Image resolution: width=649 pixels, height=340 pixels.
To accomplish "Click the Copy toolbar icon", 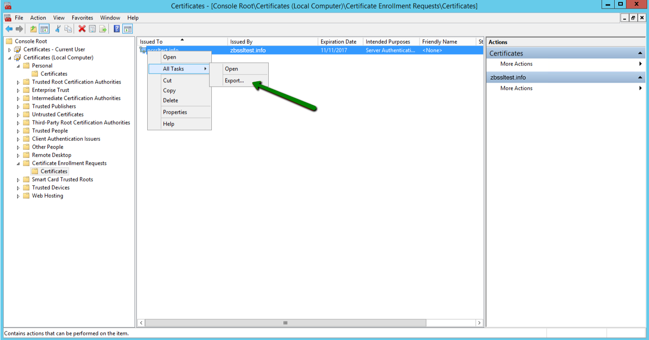I will [68, 28].
